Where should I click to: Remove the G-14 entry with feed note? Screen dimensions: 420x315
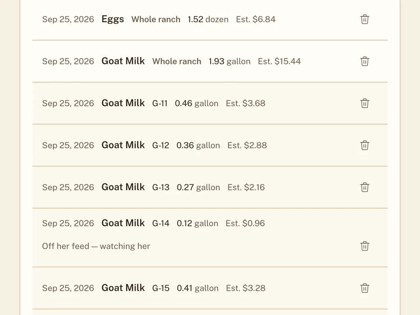365,246
